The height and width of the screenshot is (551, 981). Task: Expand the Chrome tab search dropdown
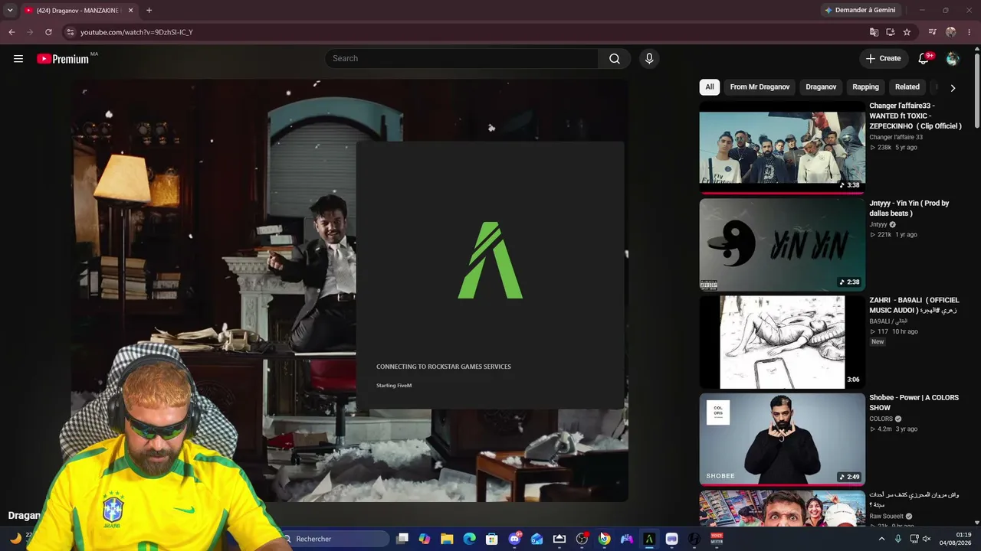point(10,11)
